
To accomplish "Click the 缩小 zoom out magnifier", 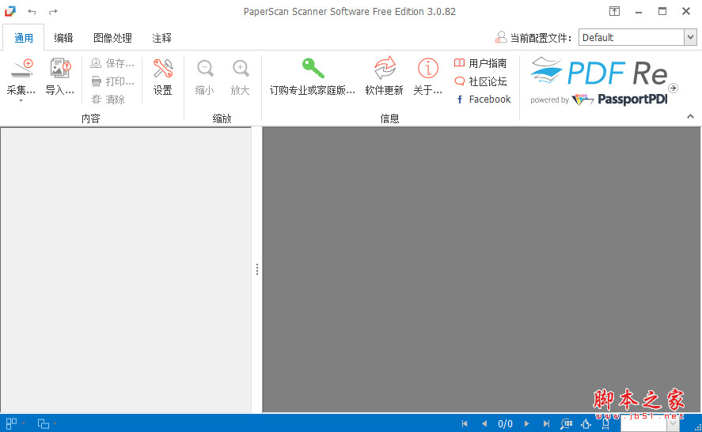I will click(x=205, y=69).
